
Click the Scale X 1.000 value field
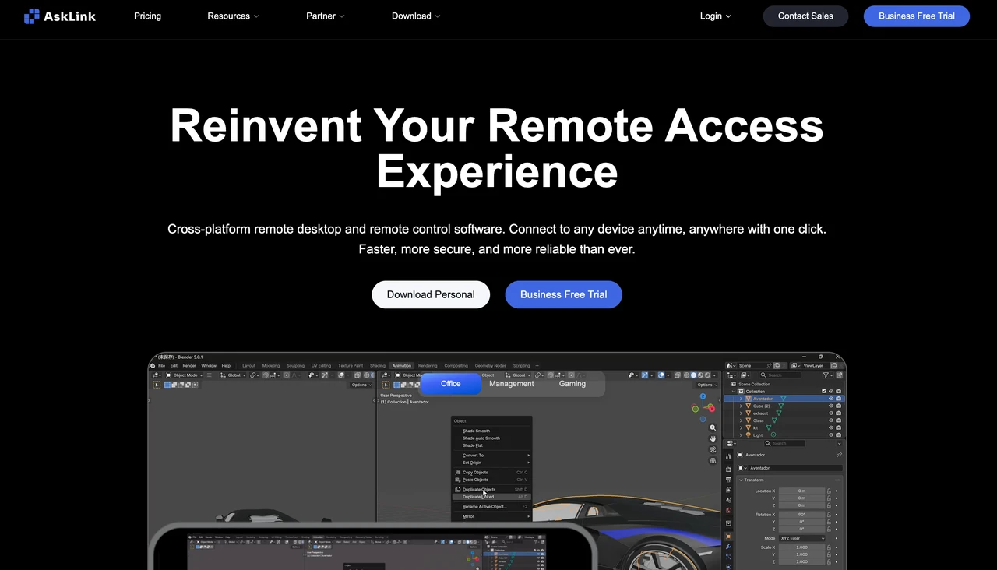[x=802, y=547]
